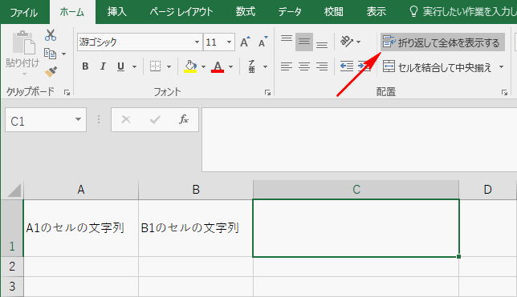Click the phonetic guide (furigana) icon
The height and width of the screenshot is (297, 517).
[x=251, y=66]
